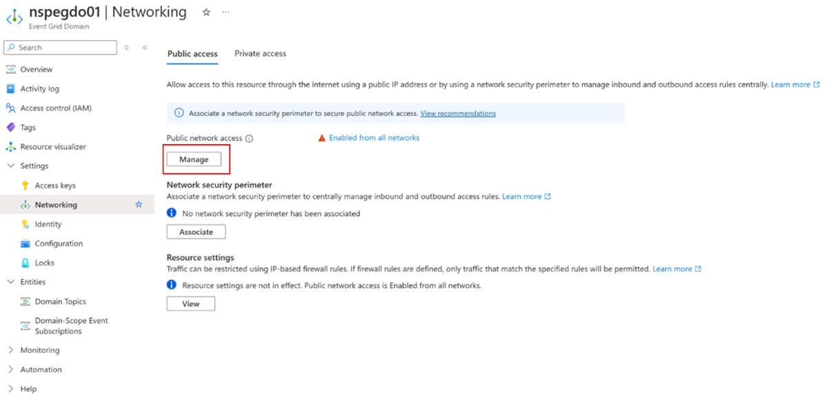Image resolution: width=836 pixels, height=404 pixels.
Task: Open the Locks padlock icon
Action: click(x=26, y=263)
